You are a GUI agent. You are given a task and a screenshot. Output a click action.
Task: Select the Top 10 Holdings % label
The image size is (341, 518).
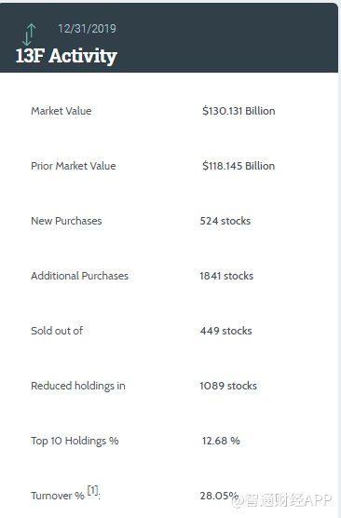[75, 441]
